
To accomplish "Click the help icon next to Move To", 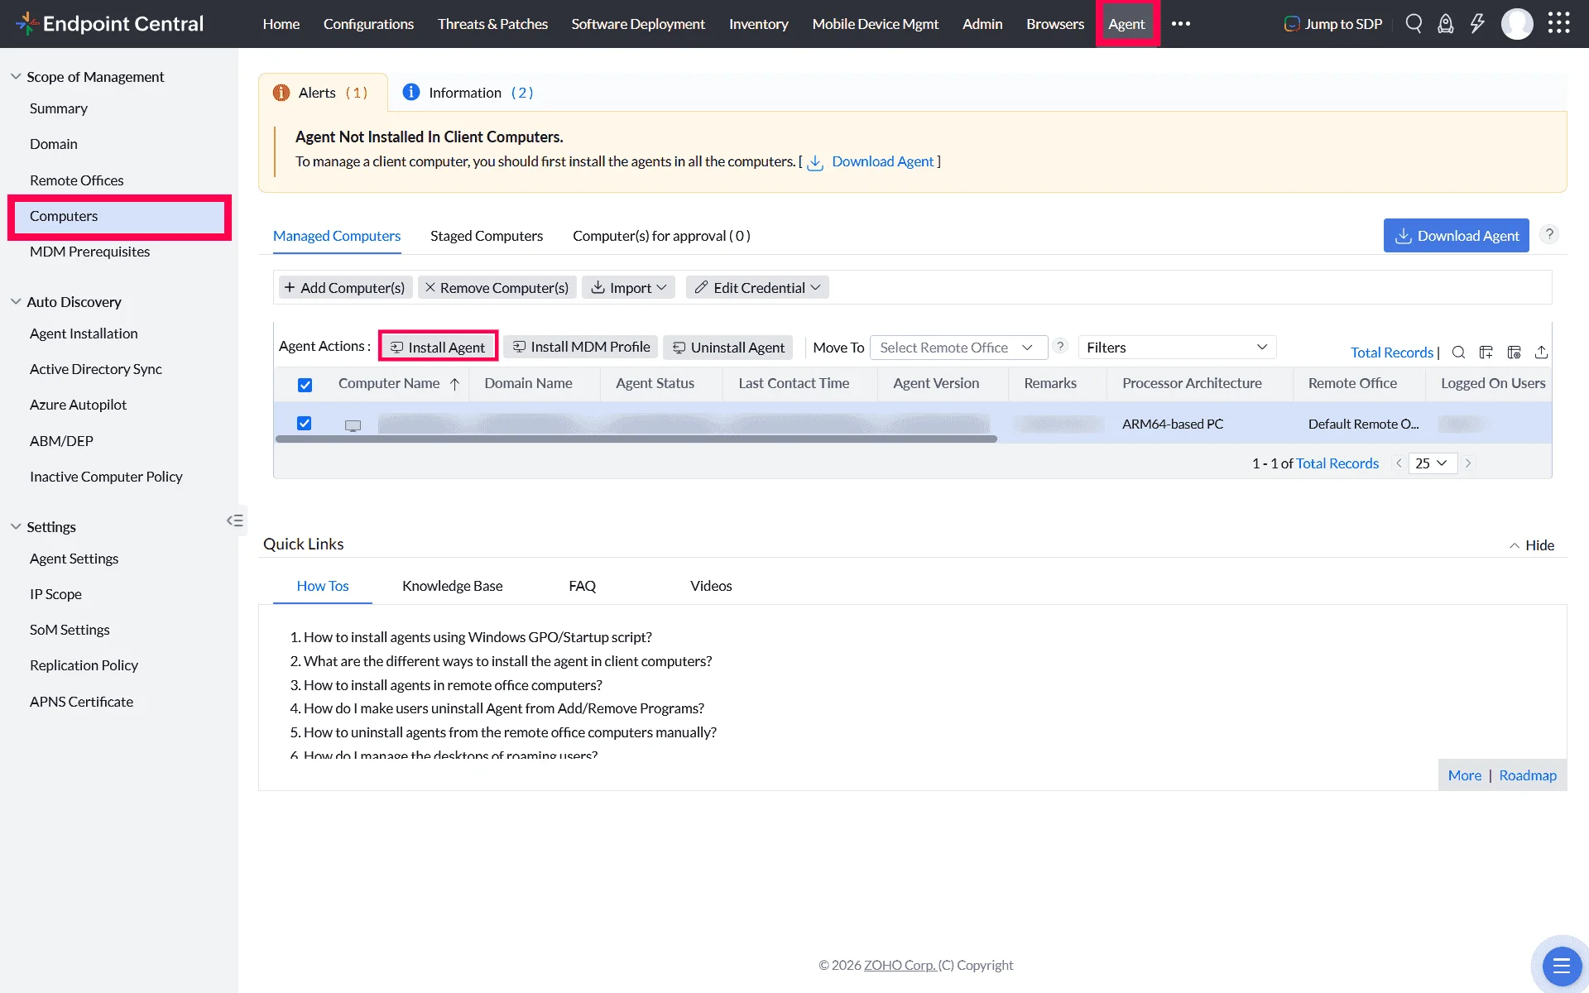I will point(1060,347).
